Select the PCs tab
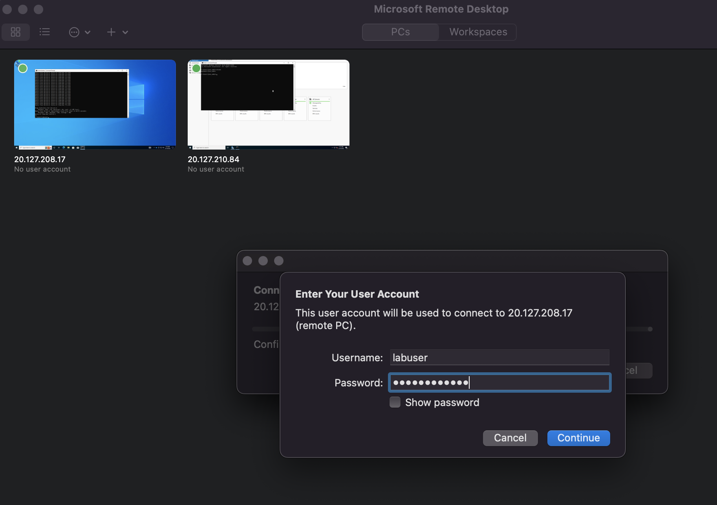The height and width of the screenshot is (505, 717). pos(401,32)
